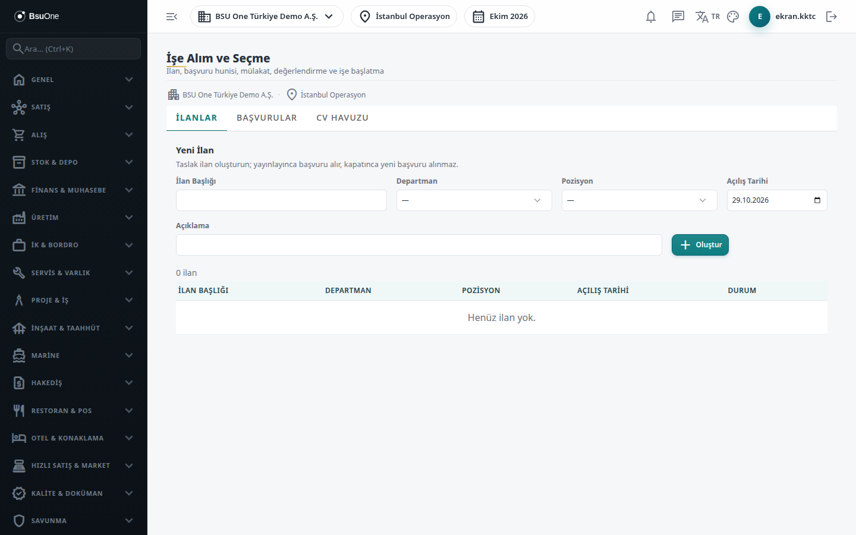Image resolution: width=856 pixels, height=535 pixels.
Task: Expand the Hakediş menu chevron
Action: [x=129, y=383]
